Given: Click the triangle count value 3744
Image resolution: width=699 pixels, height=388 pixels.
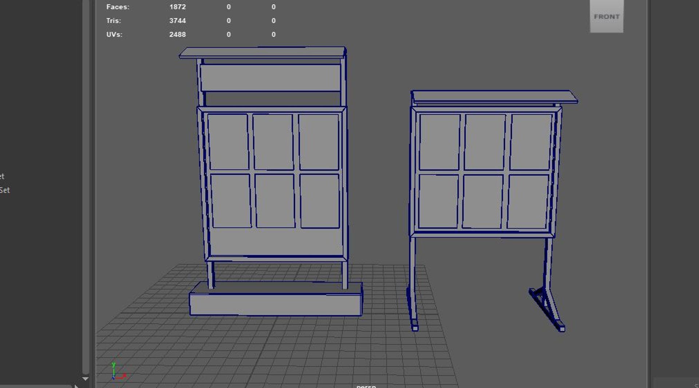Looking at the screenshot, I should (178, 21).
